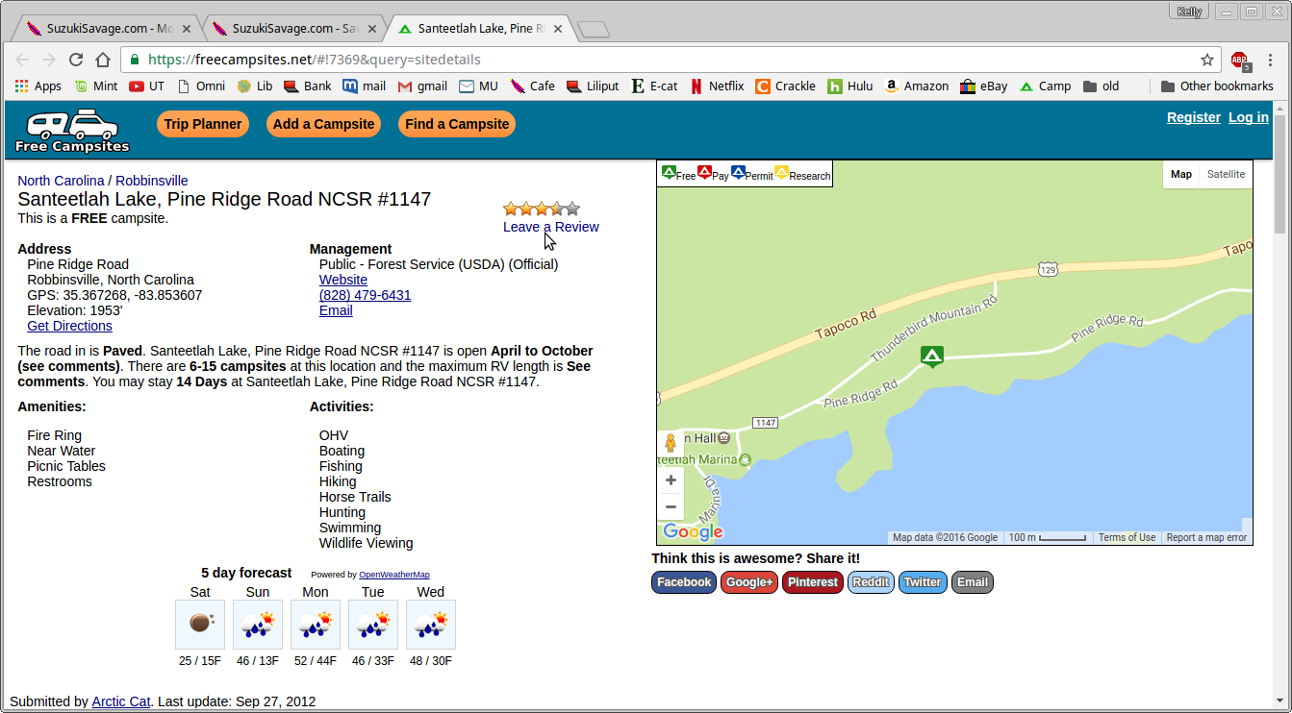This screenshot has width=1292, height=713.
Task: Open the Adblock Plus extension icon
Action: pyautogui.click(x=1240, y=61)
